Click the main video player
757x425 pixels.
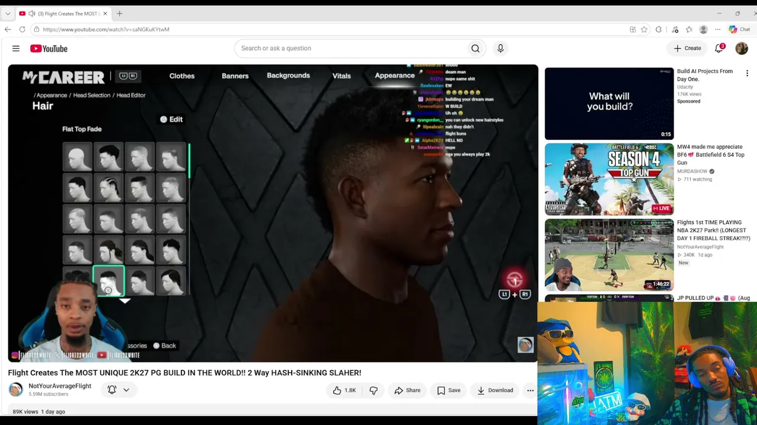273,213
